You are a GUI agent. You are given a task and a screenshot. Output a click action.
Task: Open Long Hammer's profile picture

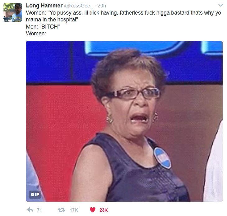[x=13, y=12]
